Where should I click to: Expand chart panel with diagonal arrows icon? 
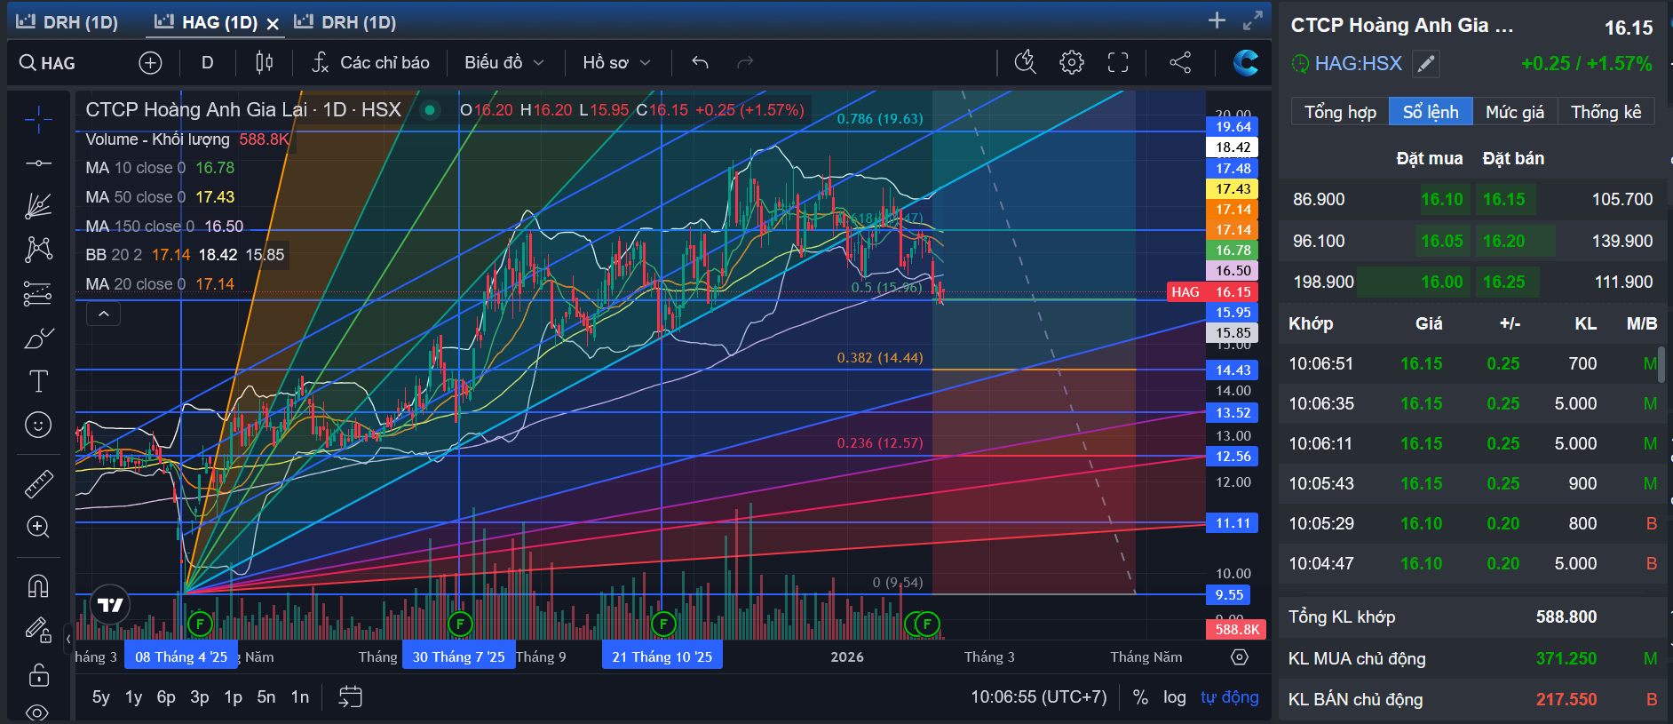pos(1253,20)
